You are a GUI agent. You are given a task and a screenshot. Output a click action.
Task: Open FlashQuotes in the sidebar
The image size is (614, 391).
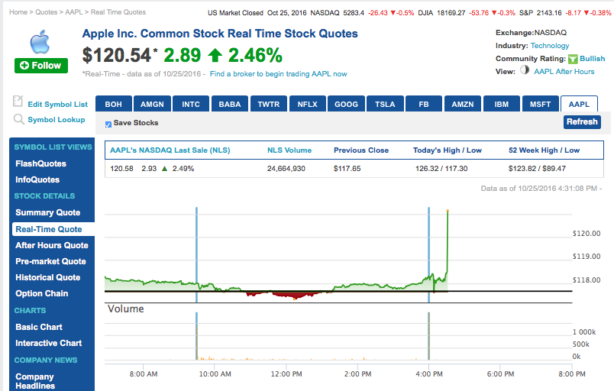(x=40, y=163)
